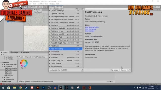Open Adobe Illustrator from taskbar
This screenshot has height=90, width=161.
coord(38,88)
